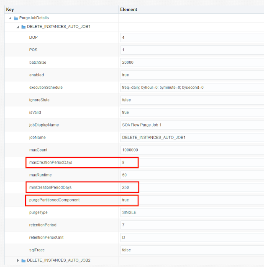The width and height of the screenshot is (264, 267).
Task: Select the retentionPeriod key label
Action: point(43,225)
